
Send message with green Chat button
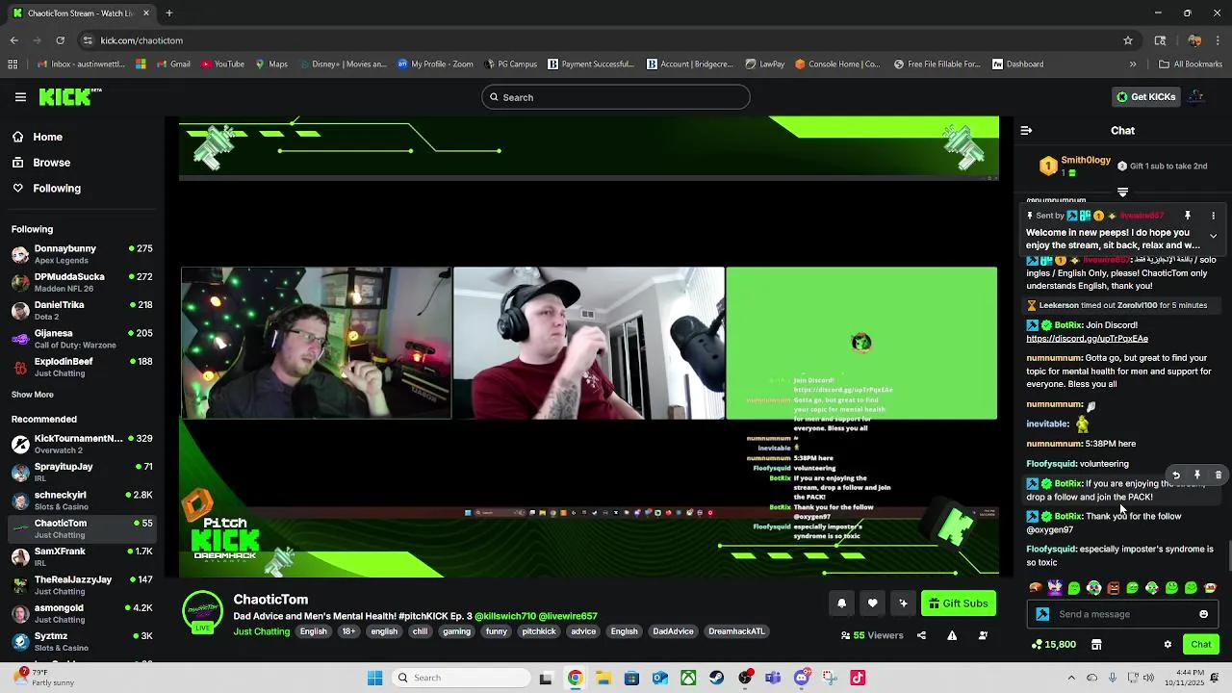(x=1201, y=644)
